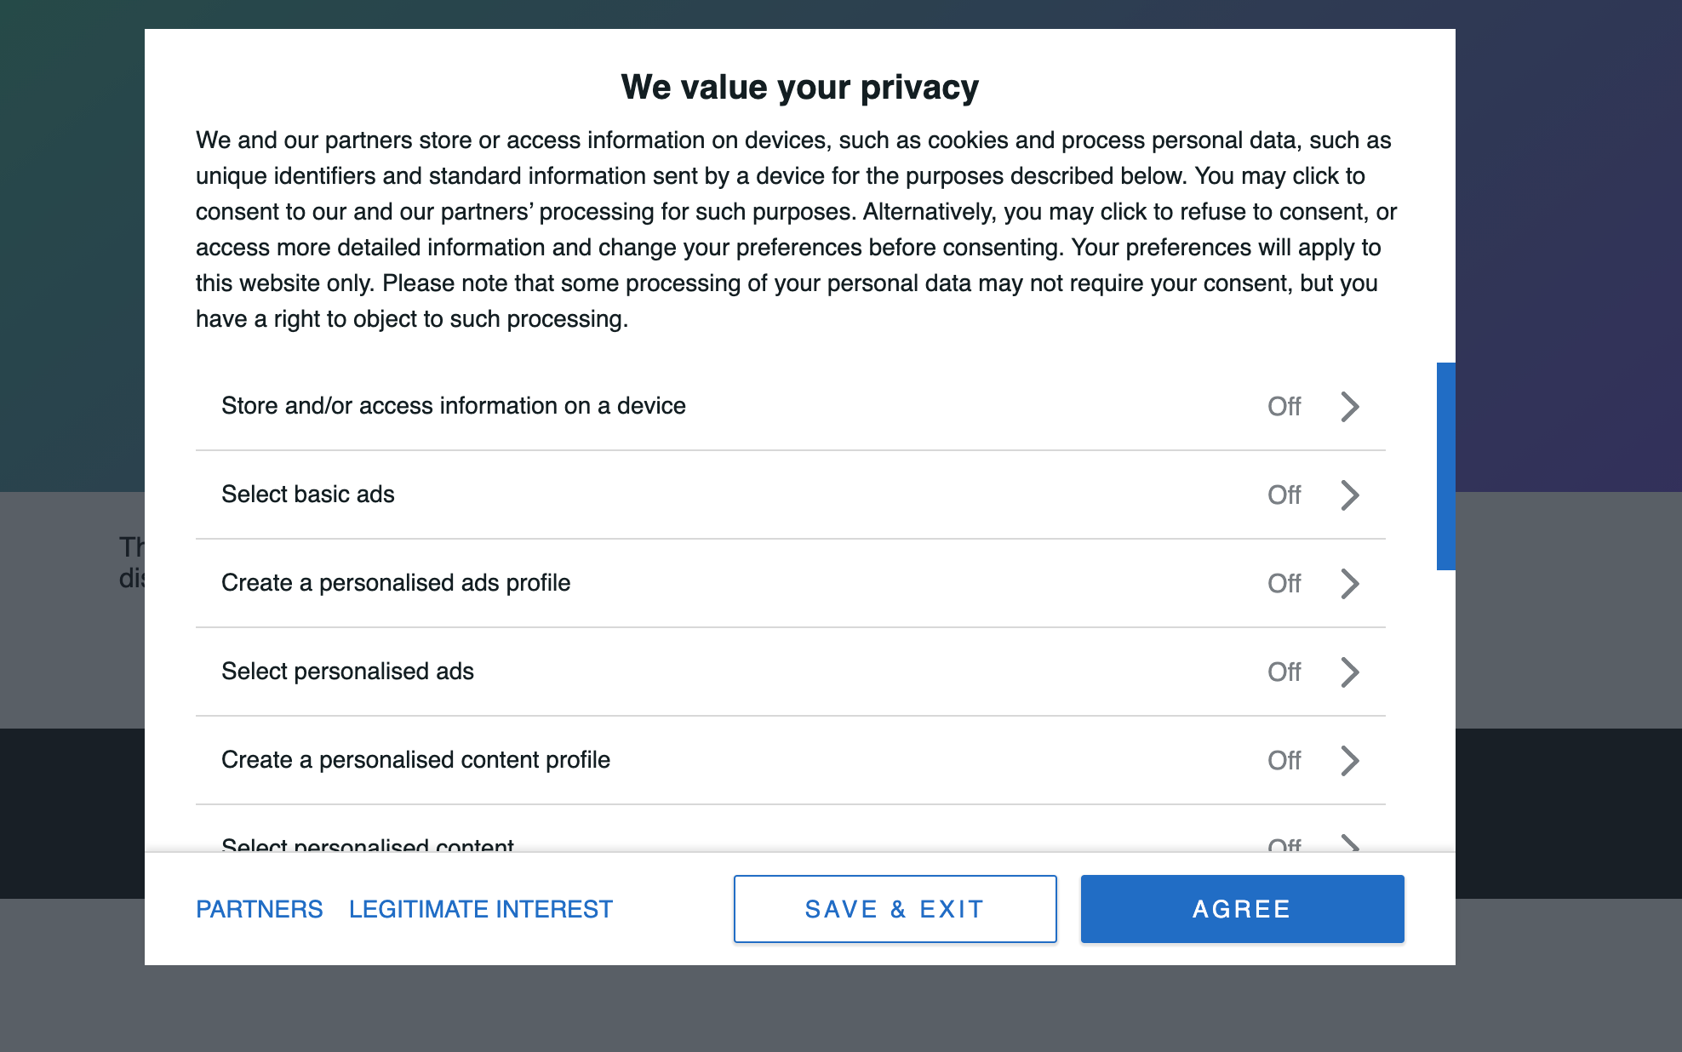Click chevron next to Select personalised ads
Image resolution: width=1682 pixels, height=1052 pixels.
[x=1349, y=672]
